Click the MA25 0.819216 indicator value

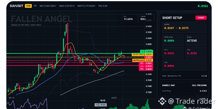(67, 6)
